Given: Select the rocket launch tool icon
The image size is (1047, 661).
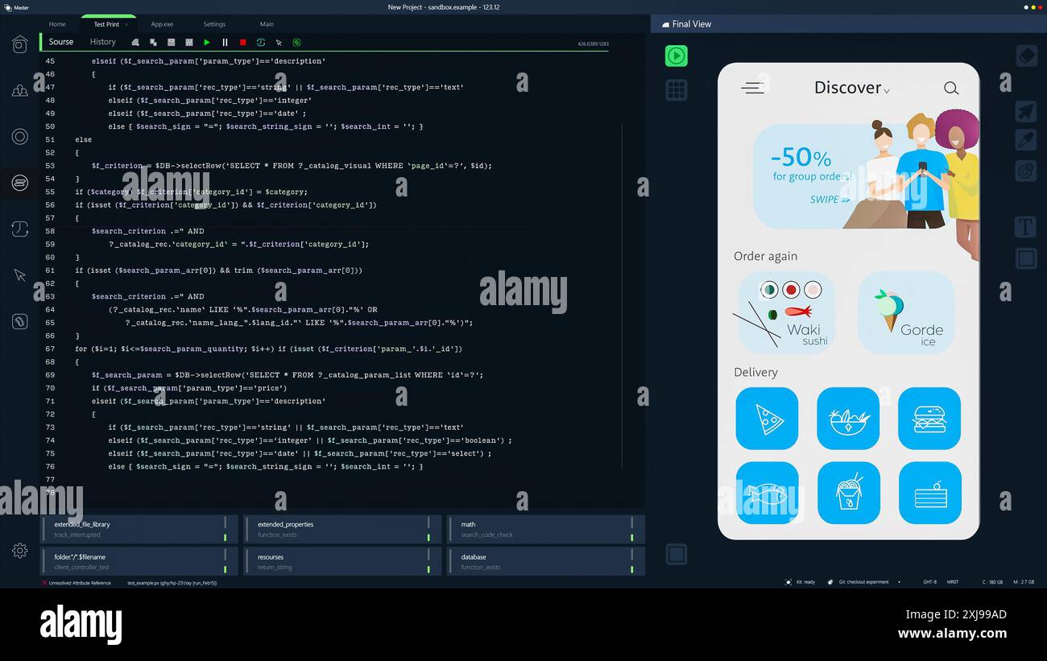Looking at the screenshot, I should pyautogui.click(x=1025, y=111).
